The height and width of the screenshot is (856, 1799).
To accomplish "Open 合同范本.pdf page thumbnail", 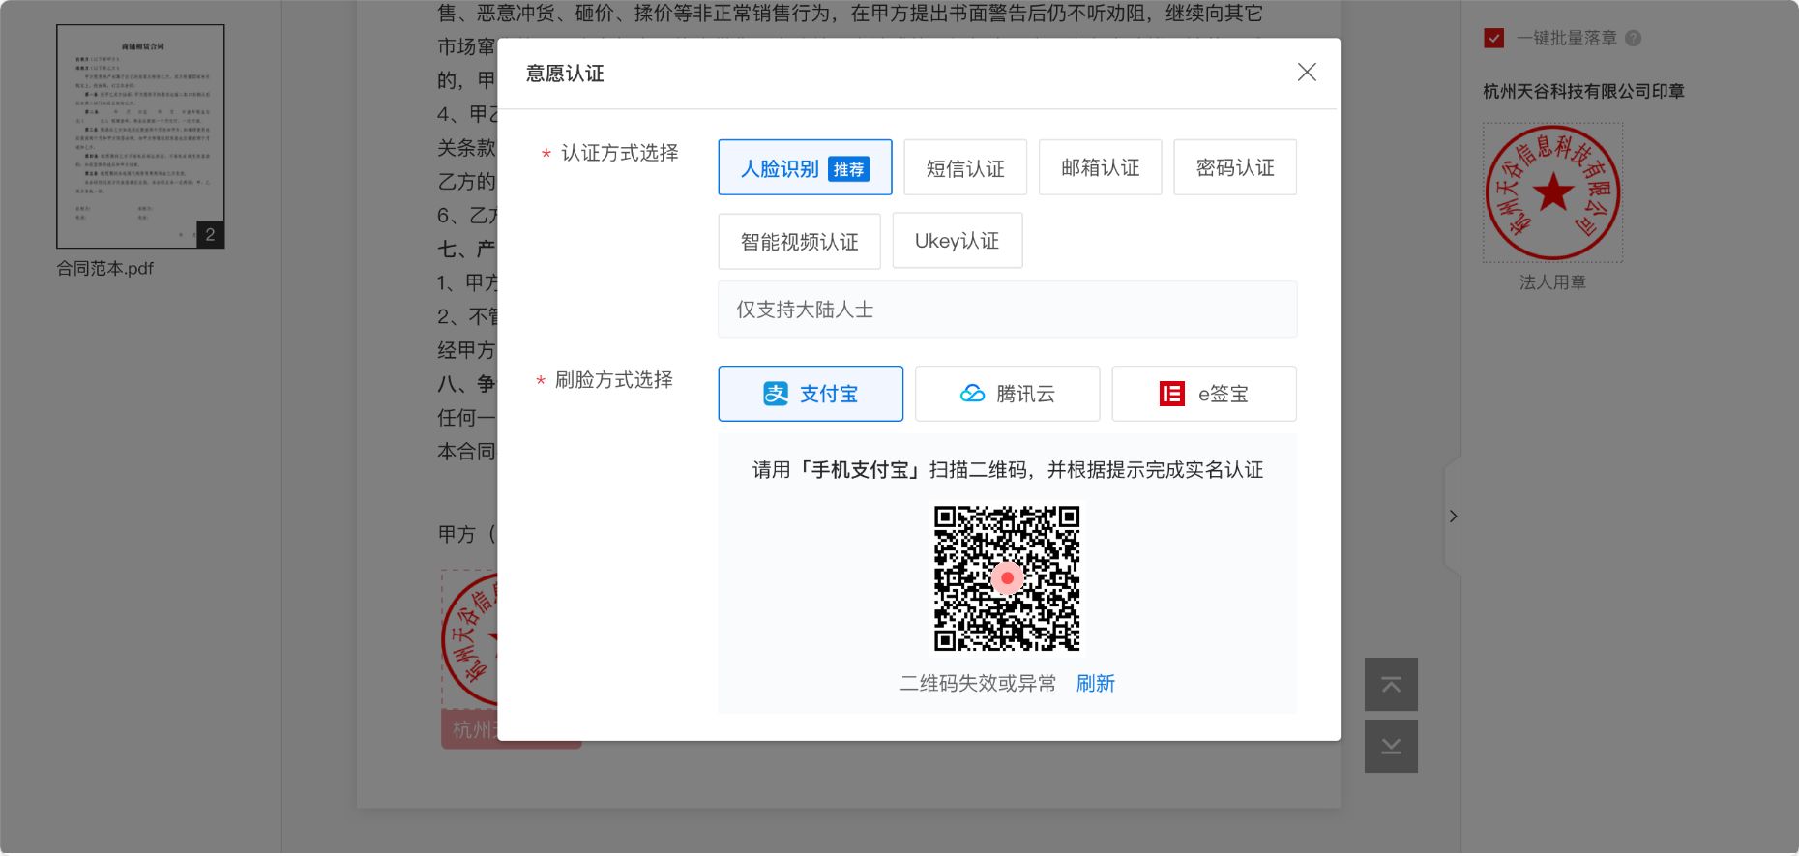I will tap(140, 136).
